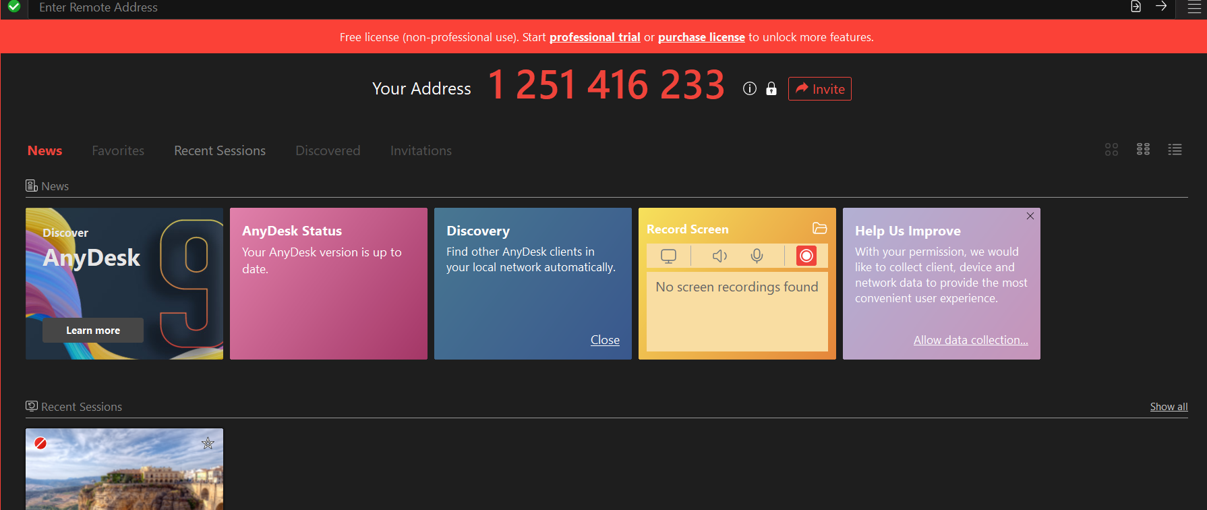Click the Recent Sessions section header icon
This screenshot has width=1207, height=510.
click(32, 406)
